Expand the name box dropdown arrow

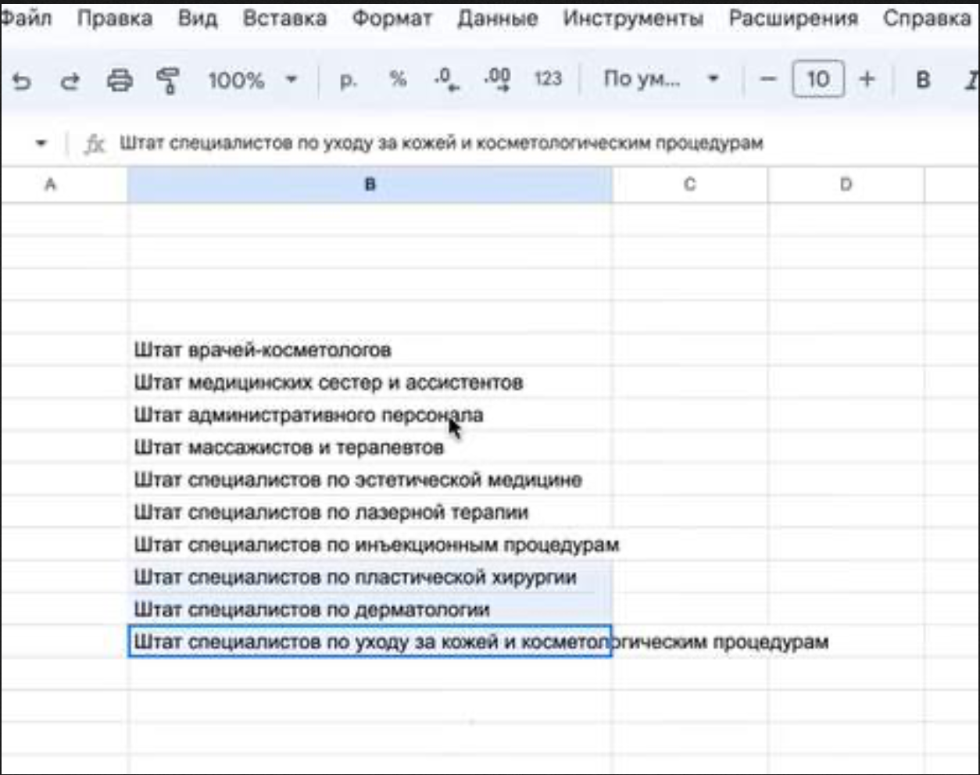(x=41, y=144)
